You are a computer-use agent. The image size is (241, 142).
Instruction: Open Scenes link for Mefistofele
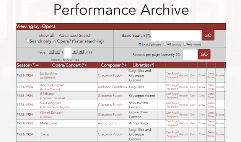[220, 123]
